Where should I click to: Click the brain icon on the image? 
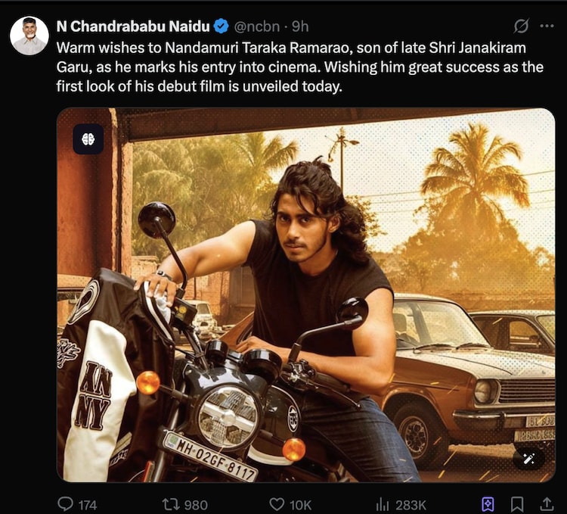[x=88, y=139]
